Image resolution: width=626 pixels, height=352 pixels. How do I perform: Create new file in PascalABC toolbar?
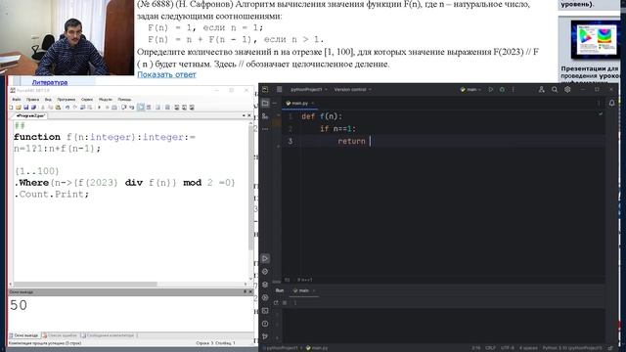(11, 108)
